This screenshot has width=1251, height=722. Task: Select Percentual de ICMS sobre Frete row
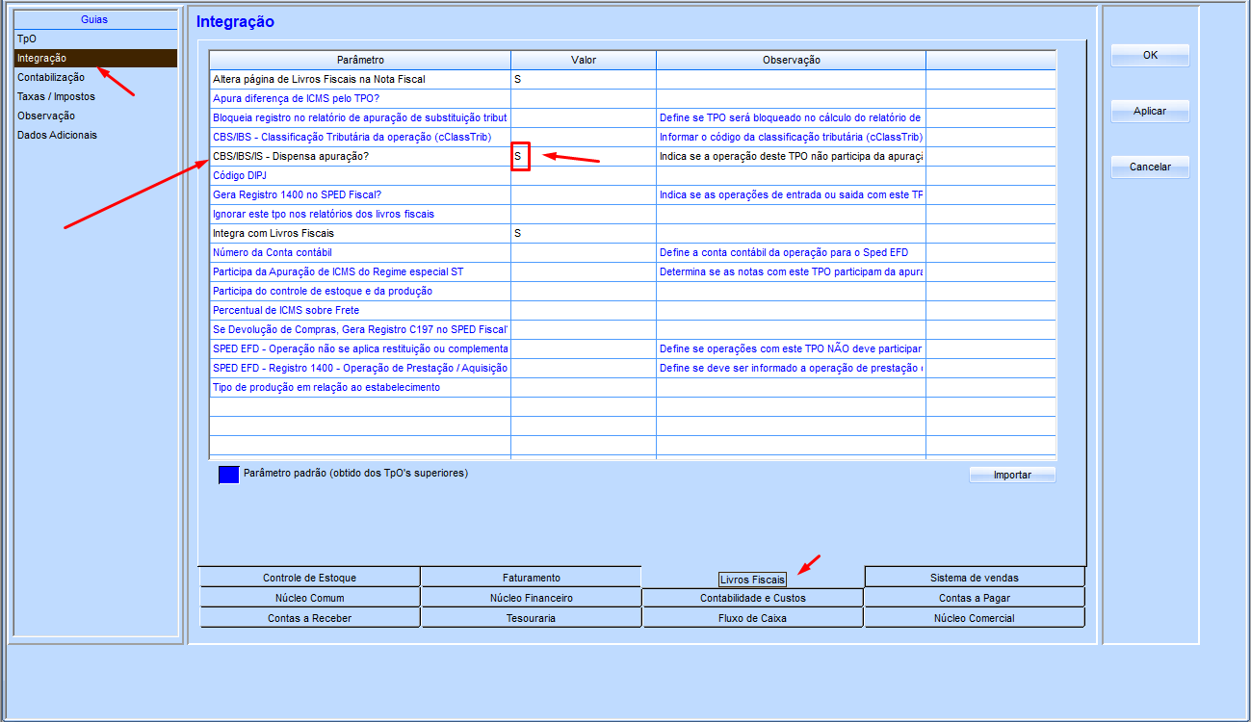point(359,310)
